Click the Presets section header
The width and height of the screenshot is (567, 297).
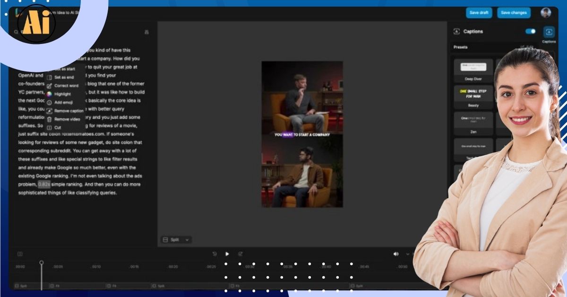tap(461, 47)
